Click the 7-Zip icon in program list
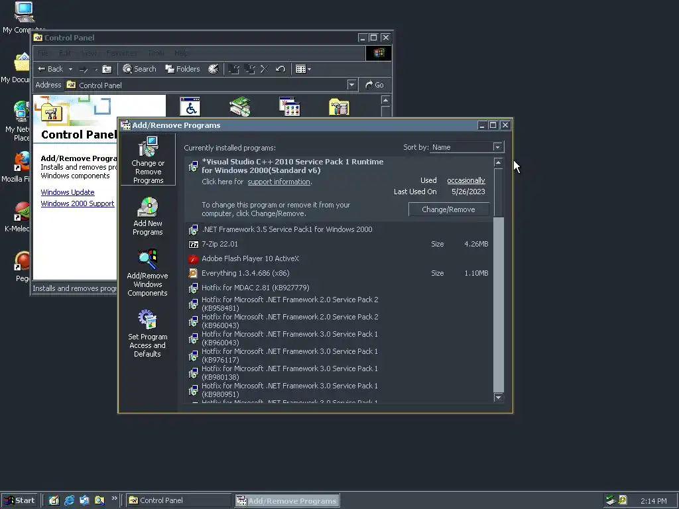 194,245
